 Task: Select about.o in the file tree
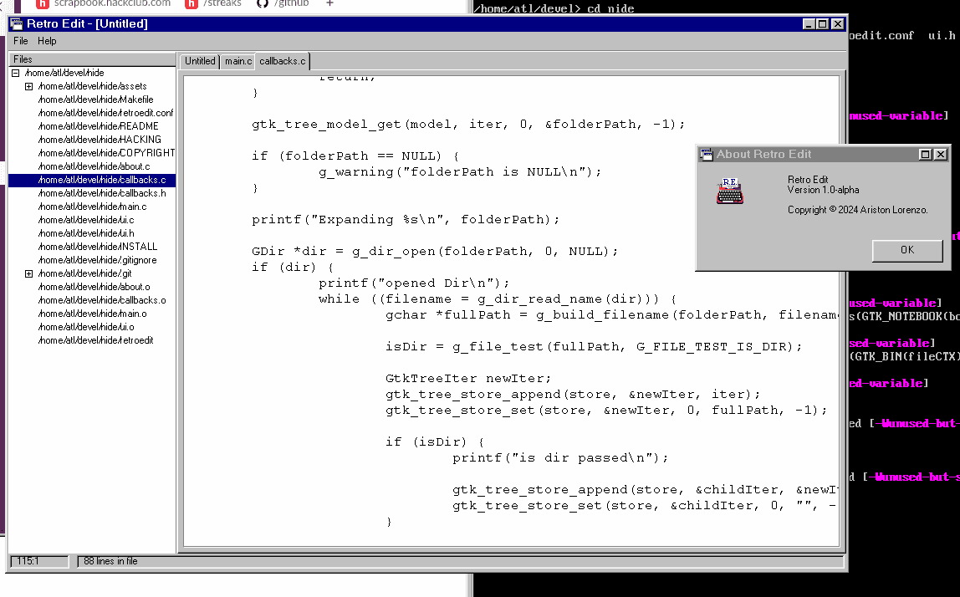click(x=94, y=287)
